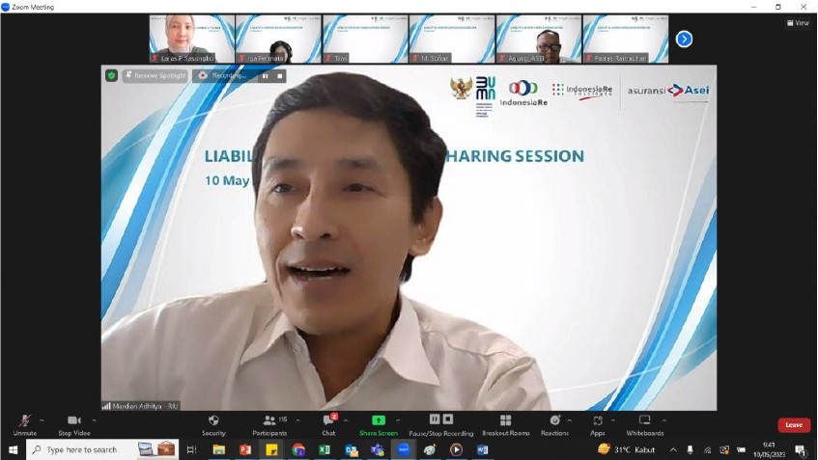The image size is (818, 460).
Task: Show next page of participant thumbnails
Action: 684,40
